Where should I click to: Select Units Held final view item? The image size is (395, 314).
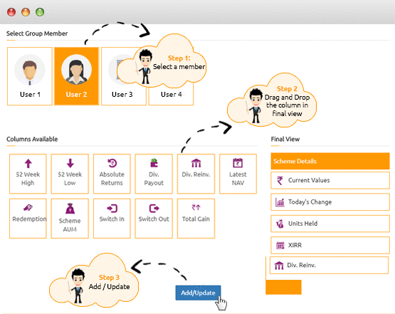(330, 224)
